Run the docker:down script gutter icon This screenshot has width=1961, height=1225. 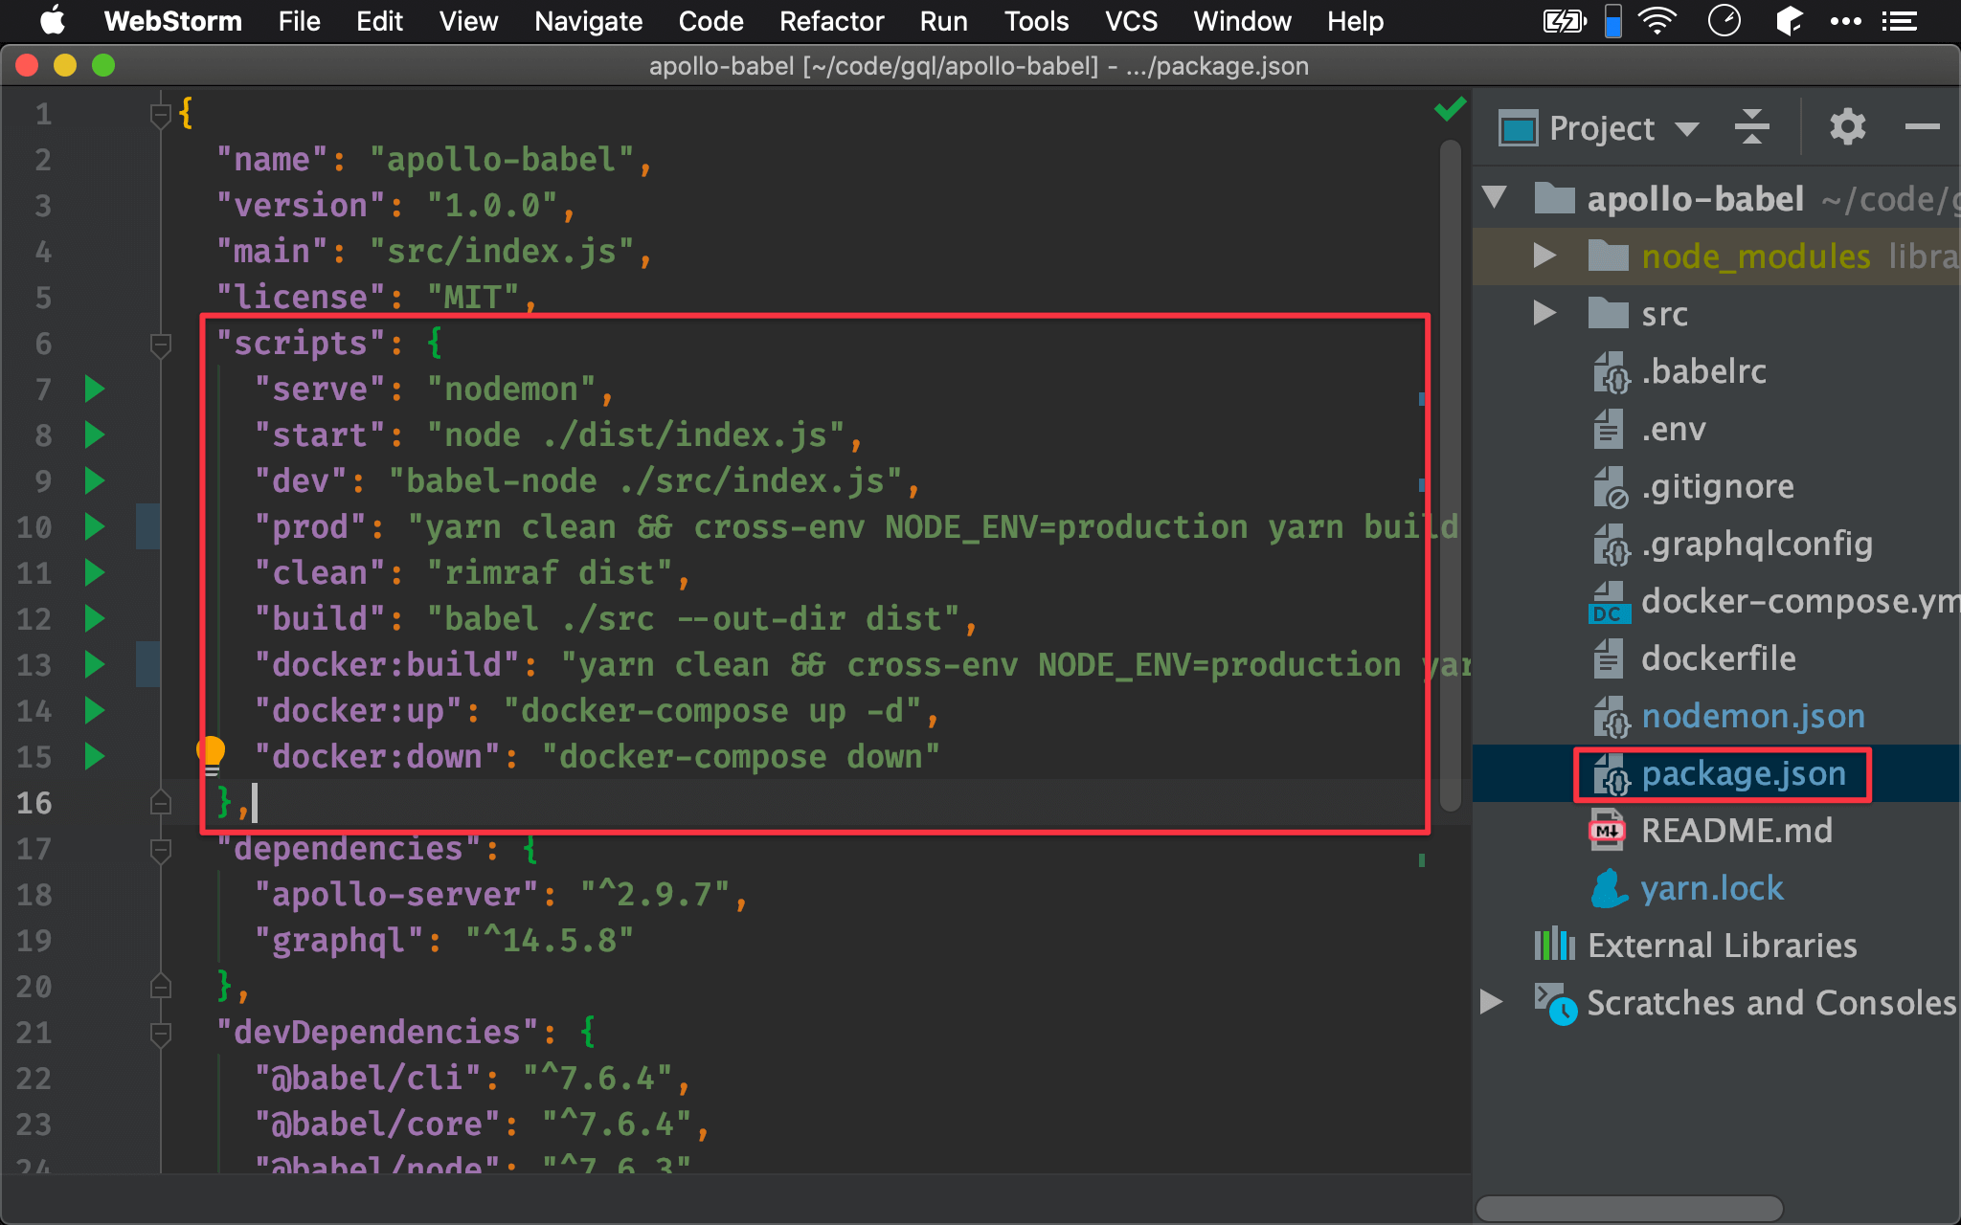(94, 756)
